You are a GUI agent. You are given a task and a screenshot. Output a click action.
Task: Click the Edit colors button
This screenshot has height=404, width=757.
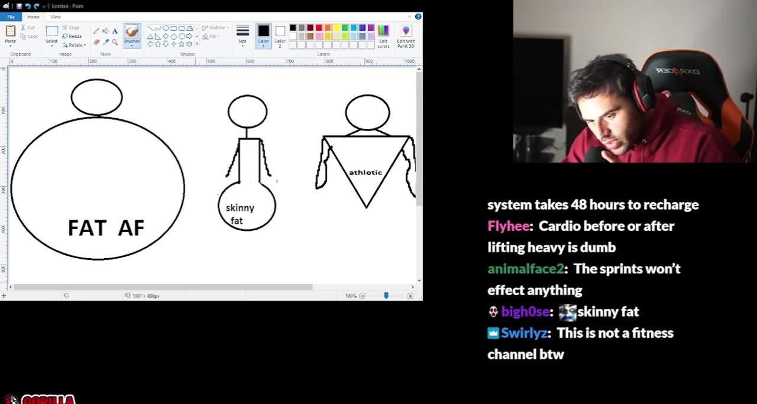(383, 36)
